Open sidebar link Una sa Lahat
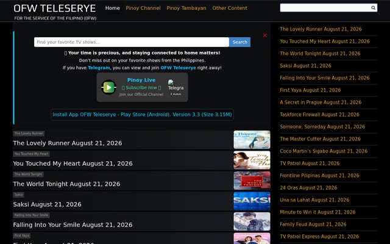This screenshot has height=244, width=390. point(314,200)
